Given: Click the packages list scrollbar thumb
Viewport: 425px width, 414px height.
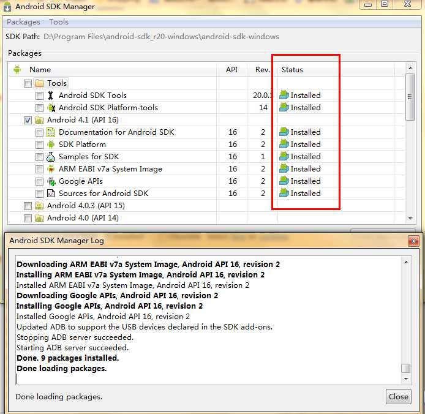Looking at the screenshot, I should [410, 97].
